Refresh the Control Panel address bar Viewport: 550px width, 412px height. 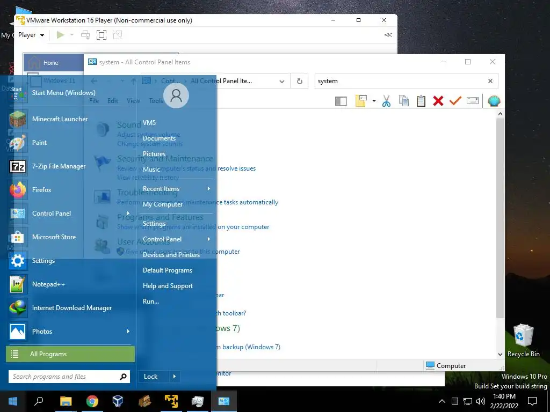click(x=300, y=82)
